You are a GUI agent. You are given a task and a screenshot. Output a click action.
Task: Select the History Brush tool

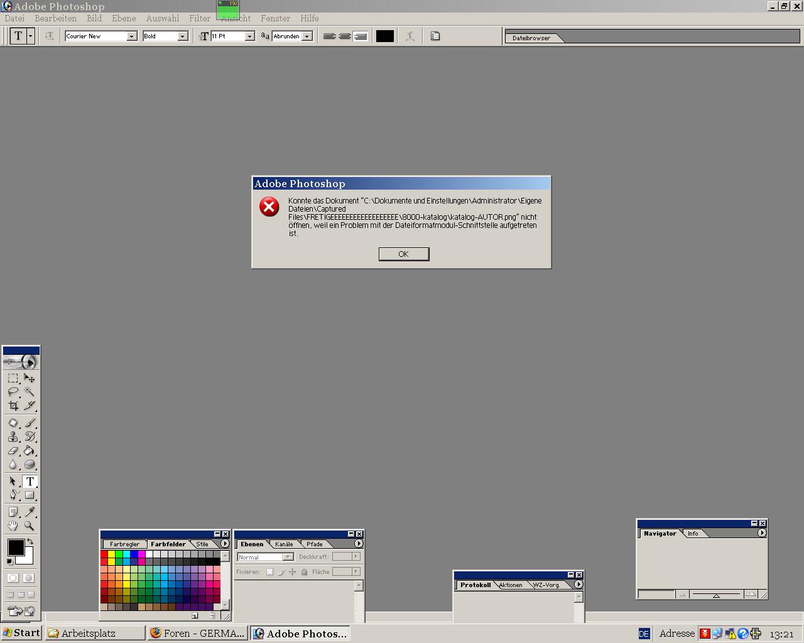(29, 437)
